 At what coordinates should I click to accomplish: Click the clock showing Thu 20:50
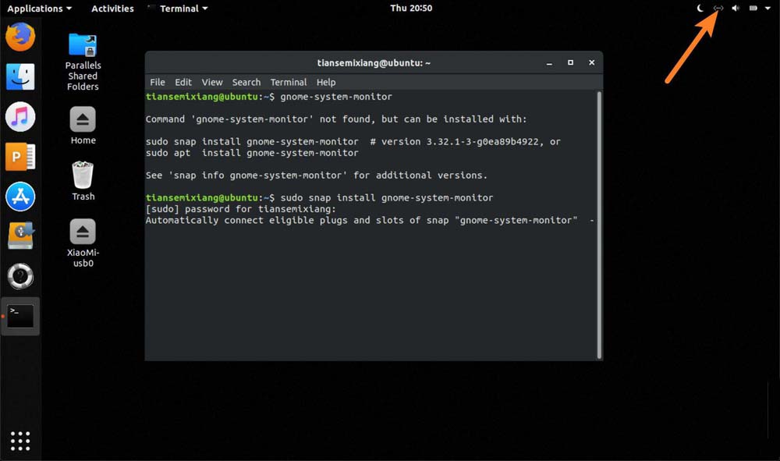(411, 9)
